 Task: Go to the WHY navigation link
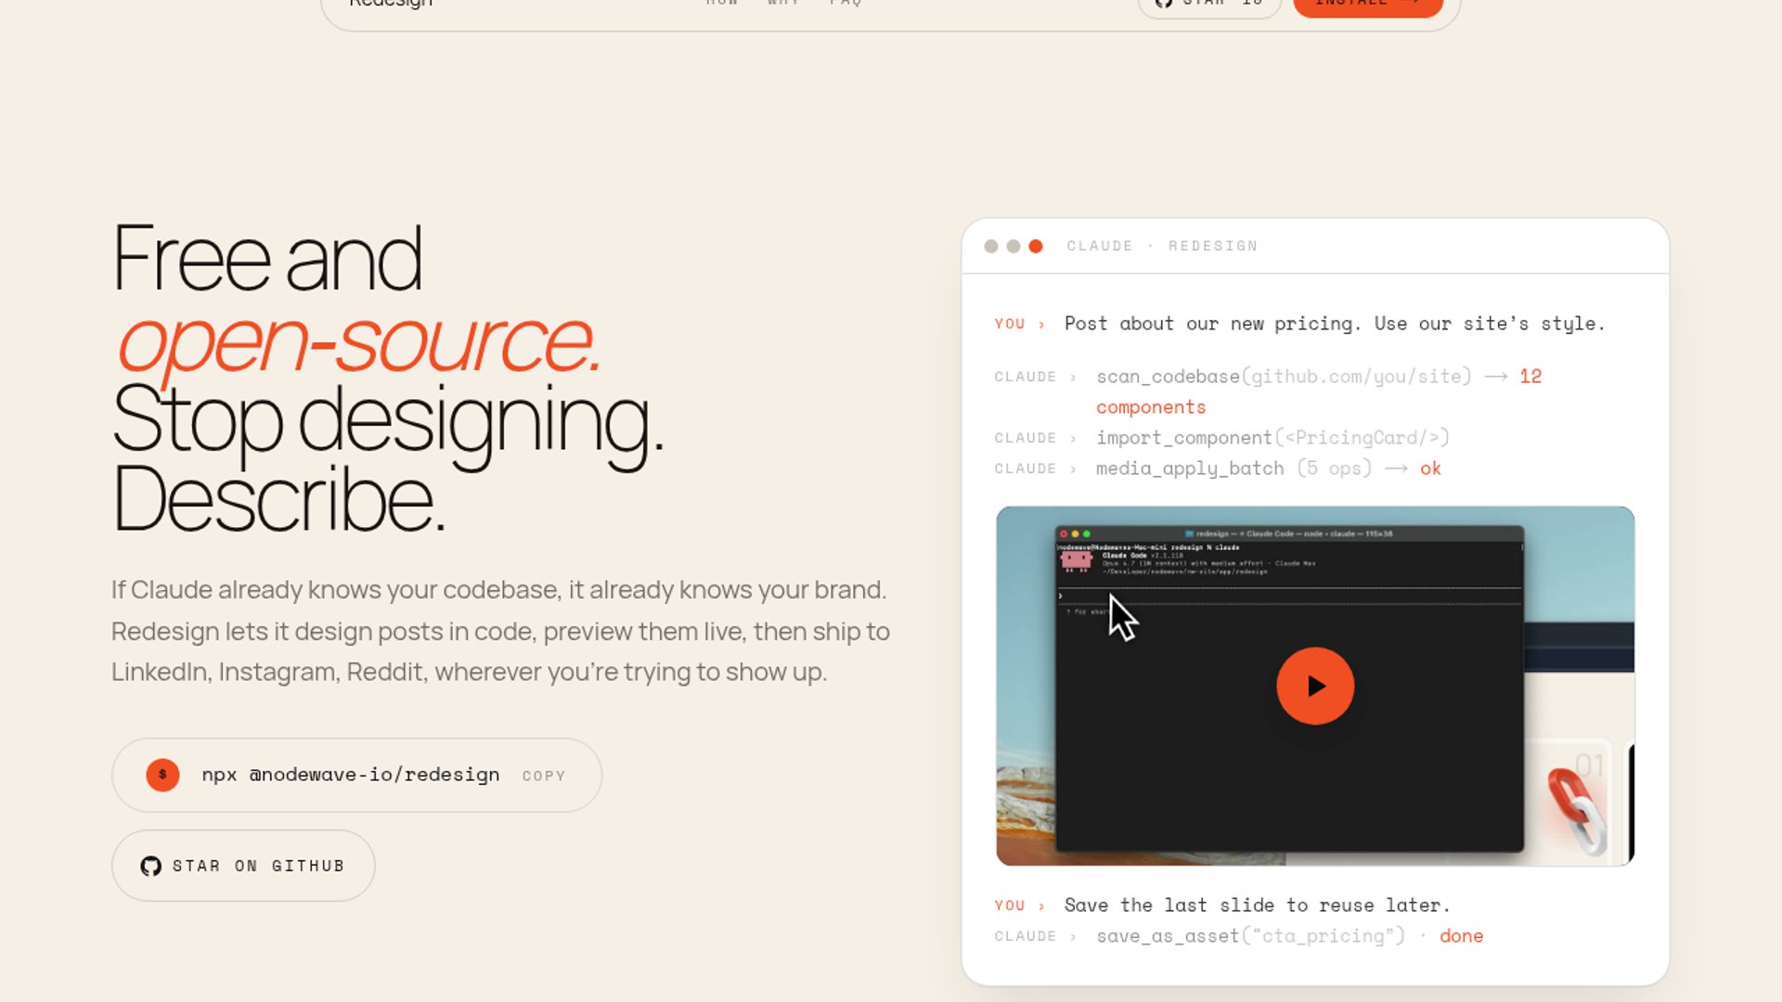tap(783, 4)
